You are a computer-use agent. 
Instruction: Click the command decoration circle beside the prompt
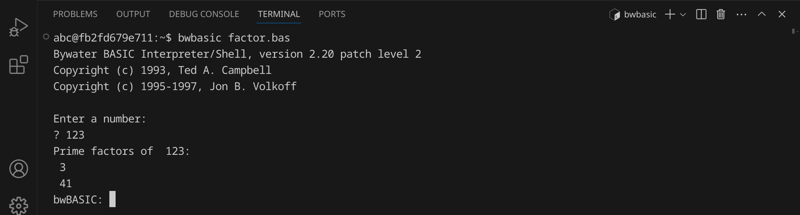pyautogui.click(x=46, y=37)
